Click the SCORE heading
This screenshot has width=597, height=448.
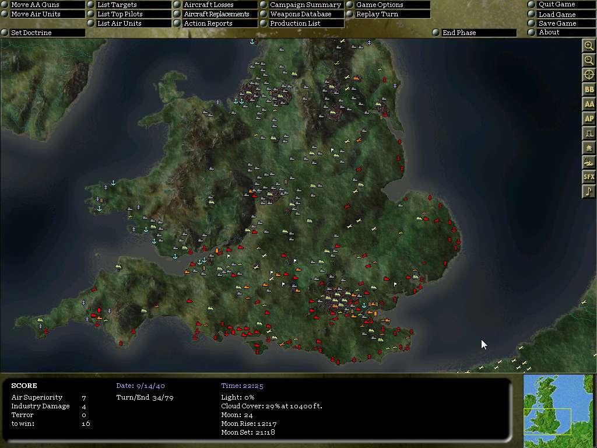coord(24,386)
